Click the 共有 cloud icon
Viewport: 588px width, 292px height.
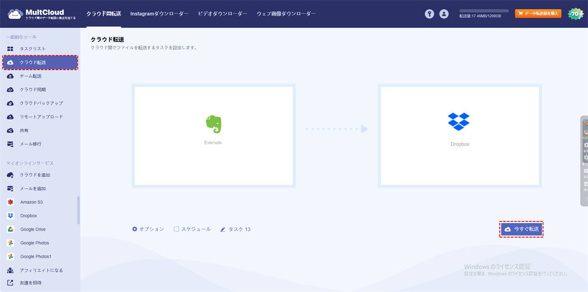pos(10,131)
